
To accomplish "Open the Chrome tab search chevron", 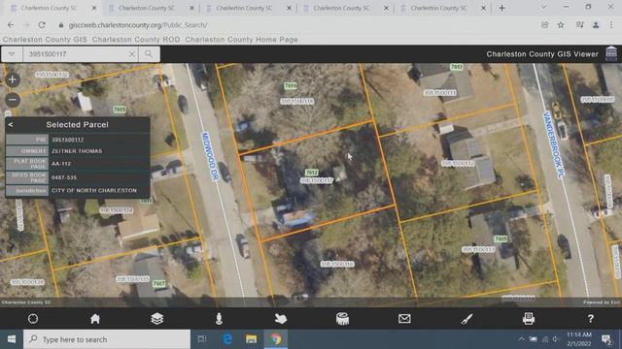I will 543,7.
